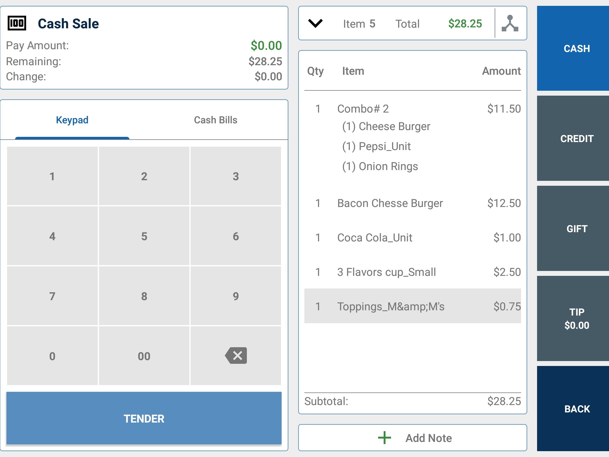Tap keypad digit 9
The width and height of the screenshot is (609, 457).
tap(235, 296)
